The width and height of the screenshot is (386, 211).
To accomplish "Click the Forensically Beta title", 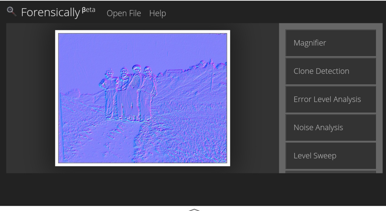I will point(58,12).
